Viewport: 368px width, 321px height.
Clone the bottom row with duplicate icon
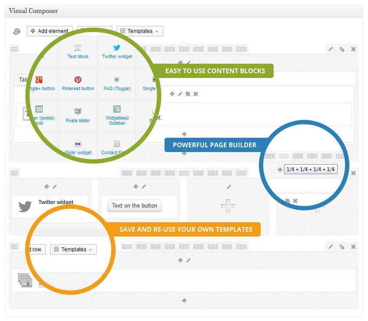click(342, 246)
